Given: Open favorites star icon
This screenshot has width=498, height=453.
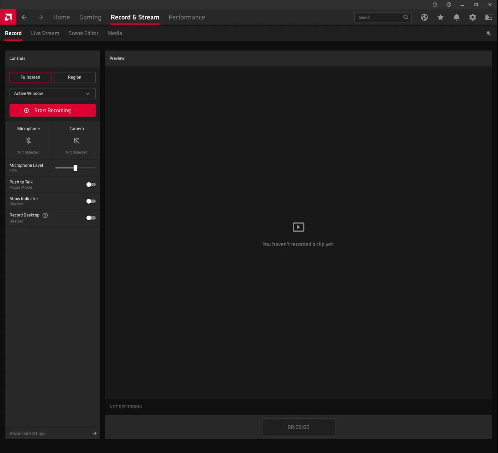Looking at the screenshot, I should [440, 17].
